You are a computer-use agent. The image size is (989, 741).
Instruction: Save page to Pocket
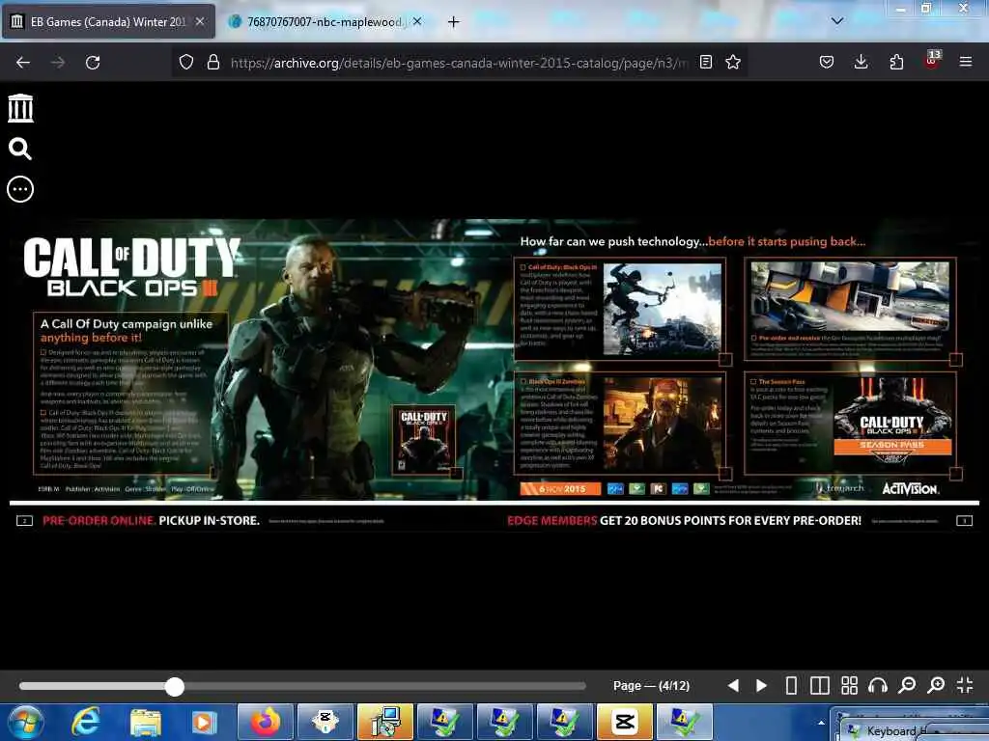(x=827, y=62)
